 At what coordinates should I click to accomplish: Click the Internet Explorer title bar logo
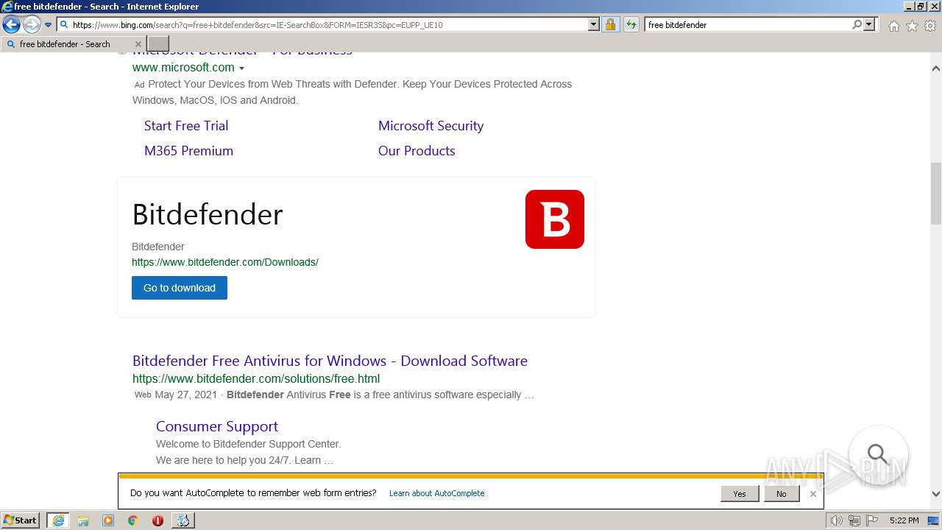click(7, 7)
